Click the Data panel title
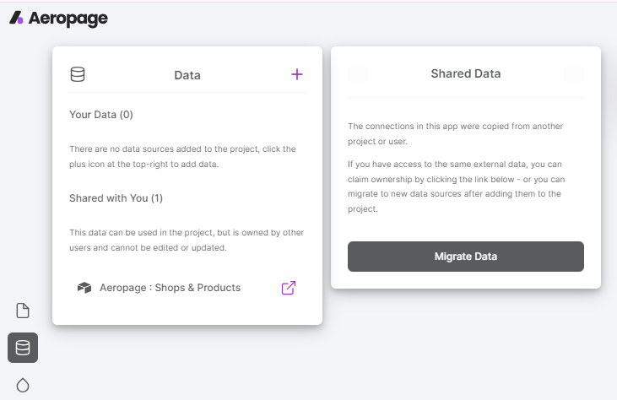Viewport: 617px width, 400px height. click(x=187, y=75)
